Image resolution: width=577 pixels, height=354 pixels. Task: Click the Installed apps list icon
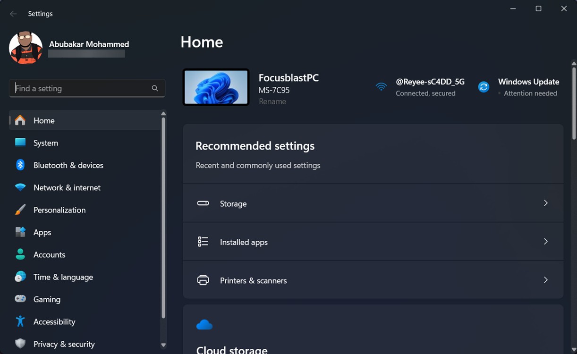[x=203, y=242]
